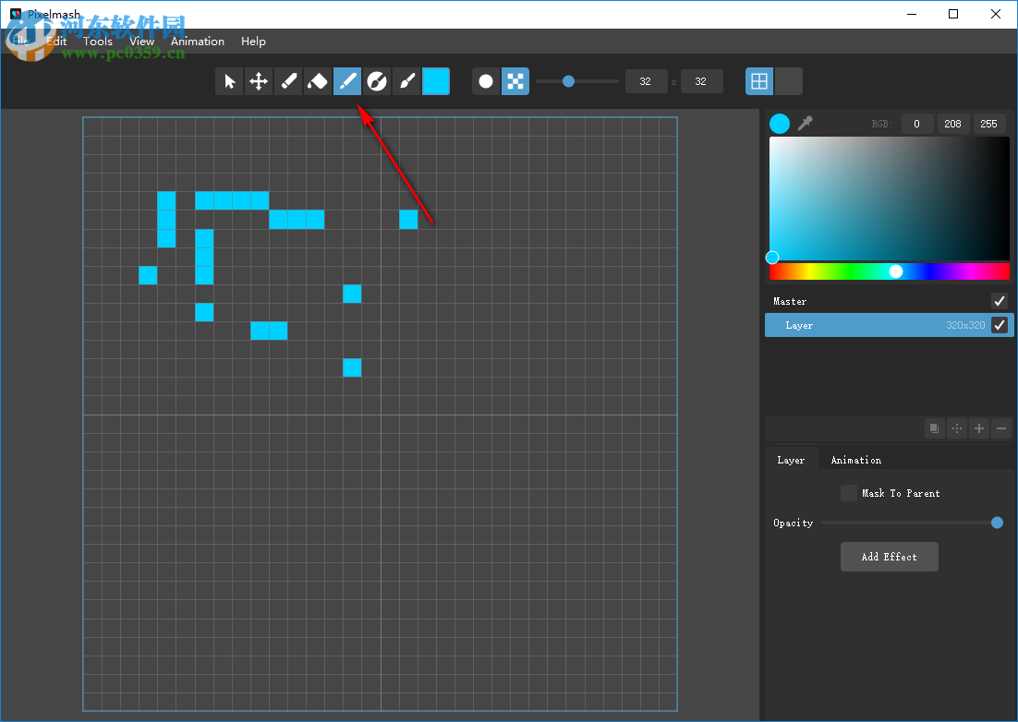Toggle Master layer visibility checkbox
This screenshot has width=1018, height=722.
[999, 300]
